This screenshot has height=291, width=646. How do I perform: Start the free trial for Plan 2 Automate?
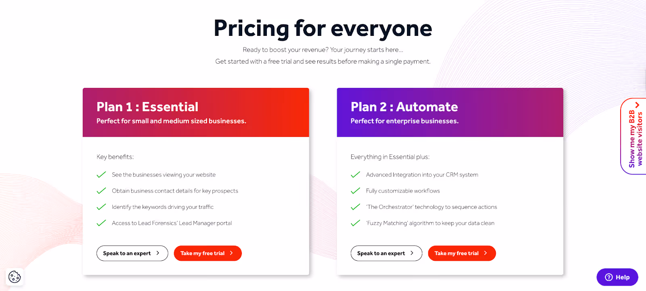[x=461, y=253]
